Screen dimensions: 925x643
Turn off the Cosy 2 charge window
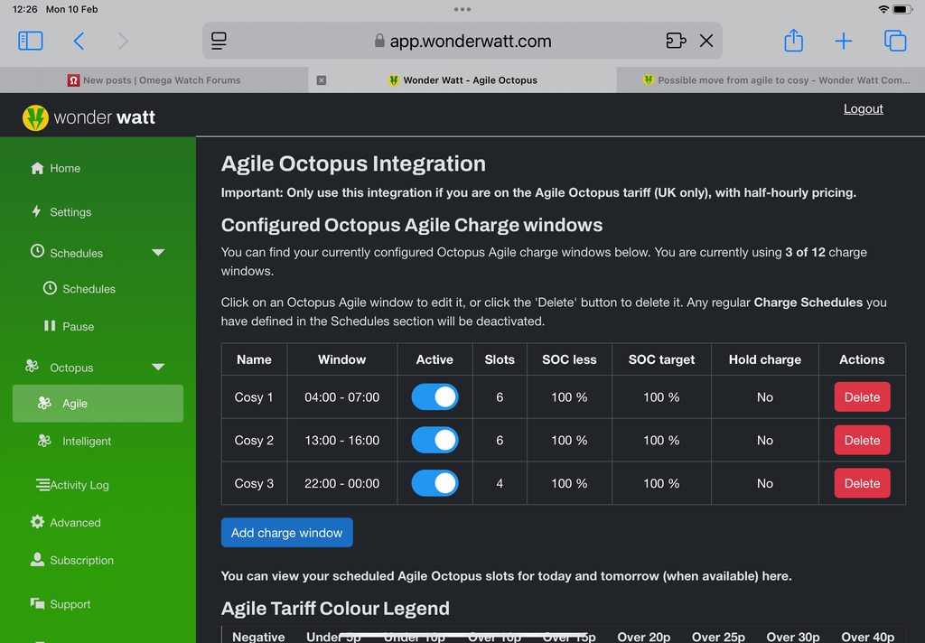pos(434,441)
